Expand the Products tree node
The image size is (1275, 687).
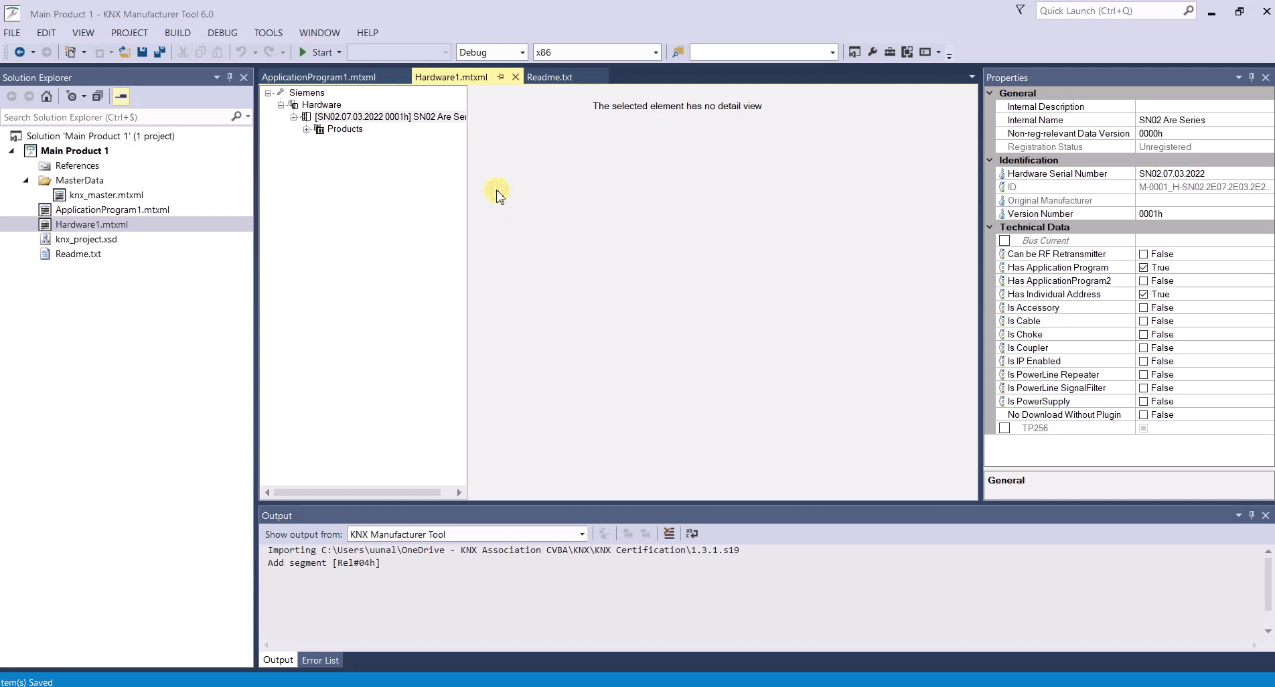[x=306, y=129]
